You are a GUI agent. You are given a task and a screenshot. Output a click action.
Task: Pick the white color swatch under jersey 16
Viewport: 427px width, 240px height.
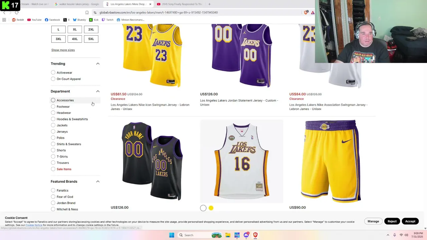point(203,208)
